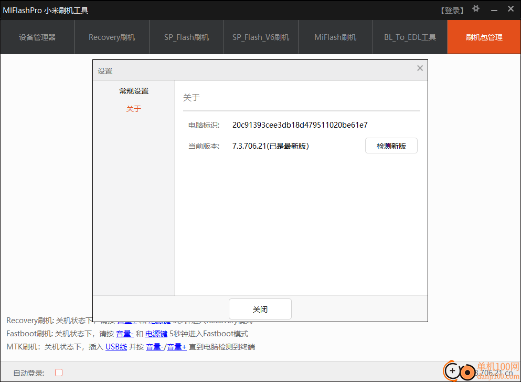Image resolution: width=521 pixels, height=382 pixels.
Task: Click the 音量- link in MTK刷机 line
Action: tap(155, 347)
